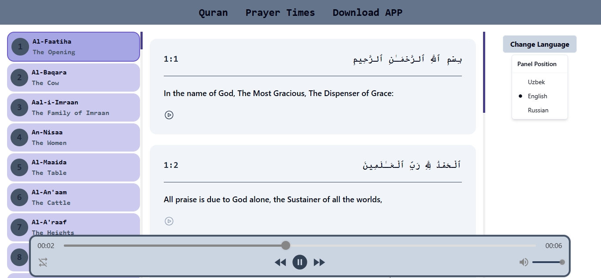This screenshot has height=278, width=601.
Task: Play audio for verse 1:1
Action: pyautogui.click(x=169, y=115)
